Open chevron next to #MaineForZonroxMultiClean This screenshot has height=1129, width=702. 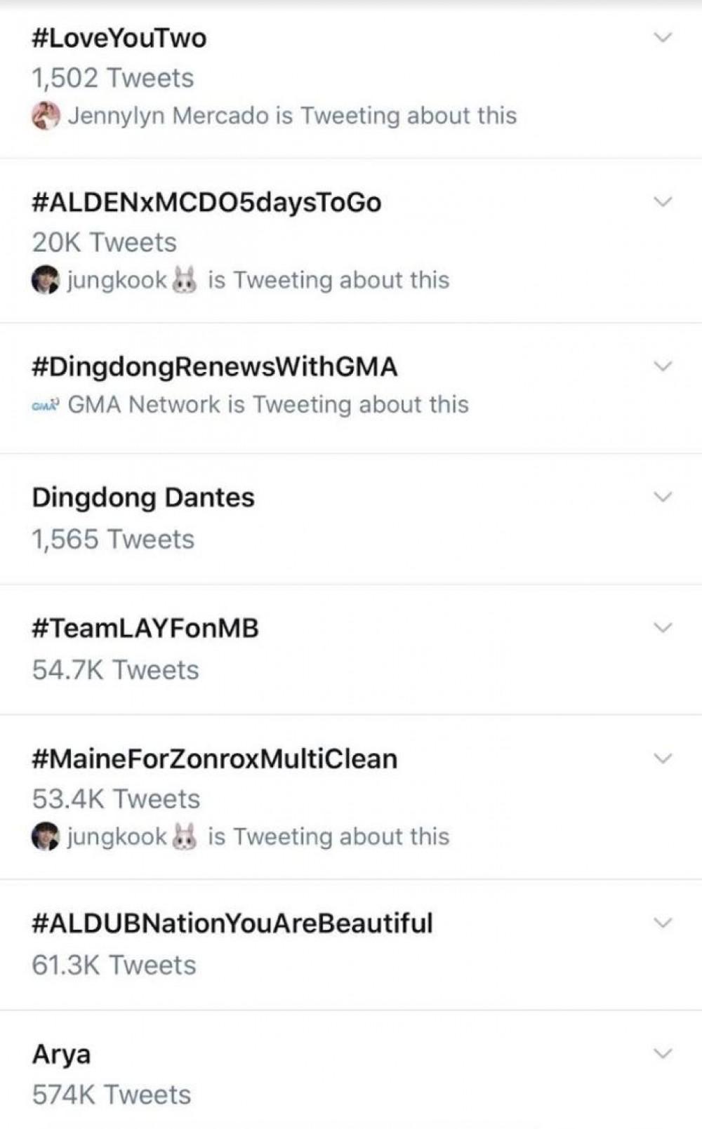(x=663, y=759)
